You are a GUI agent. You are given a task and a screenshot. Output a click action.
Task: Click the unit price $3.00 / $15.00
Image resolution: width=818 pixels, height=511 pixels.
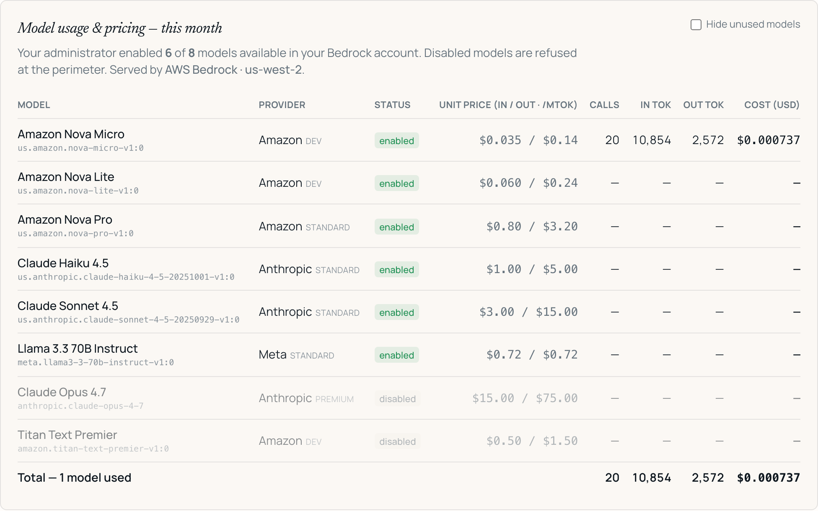coord(528,312)
